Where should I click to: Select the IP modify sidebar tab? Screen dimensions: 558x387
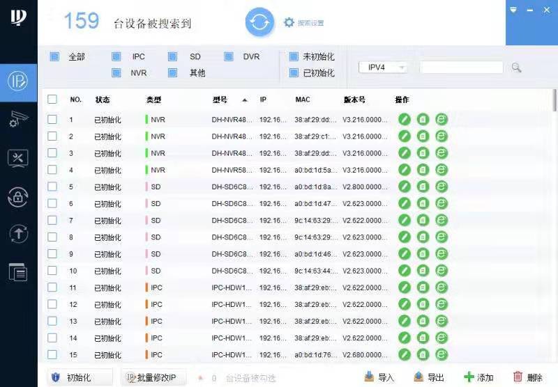pos(18,81)
